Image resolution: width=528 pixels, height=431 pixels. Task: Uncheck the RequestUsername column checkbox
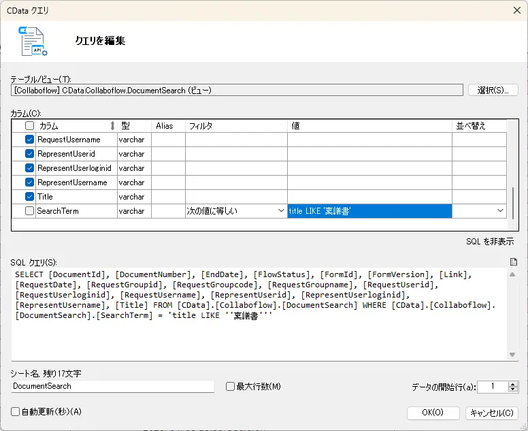pyautogui.click(x=30, y=140)
